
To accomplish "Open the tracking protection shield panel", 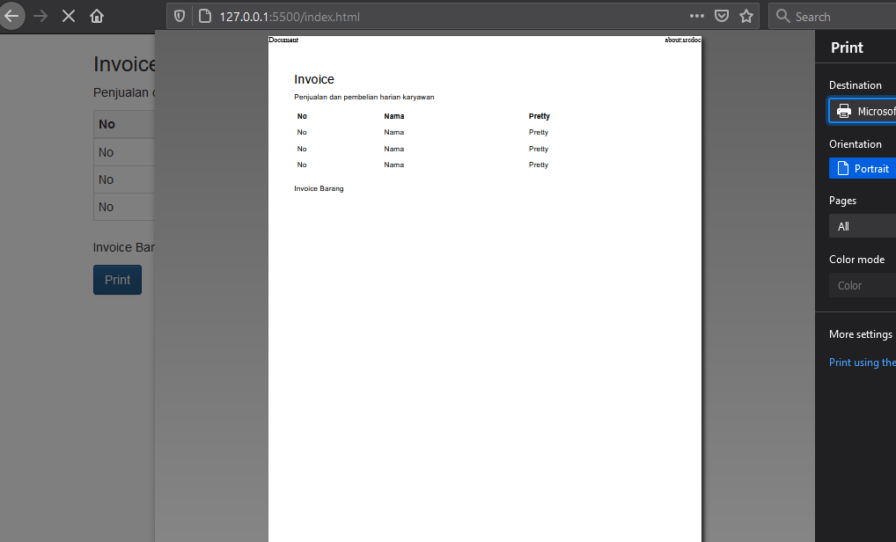I will pos(180,16).
